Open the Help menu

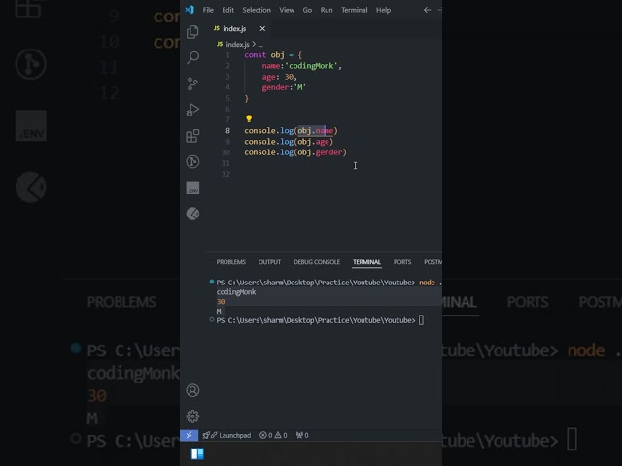[384, 10]
